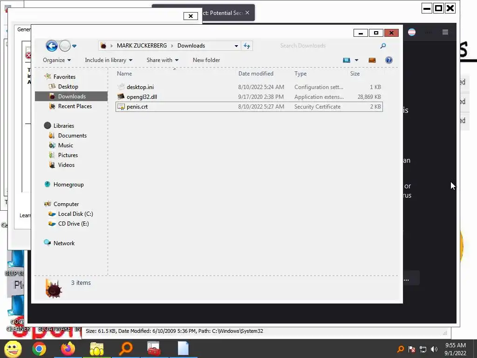Image resolution: width=477 pixels, height=358 pixels.
Task: Go back with the blue Back arrow
Action: point(52,46)
